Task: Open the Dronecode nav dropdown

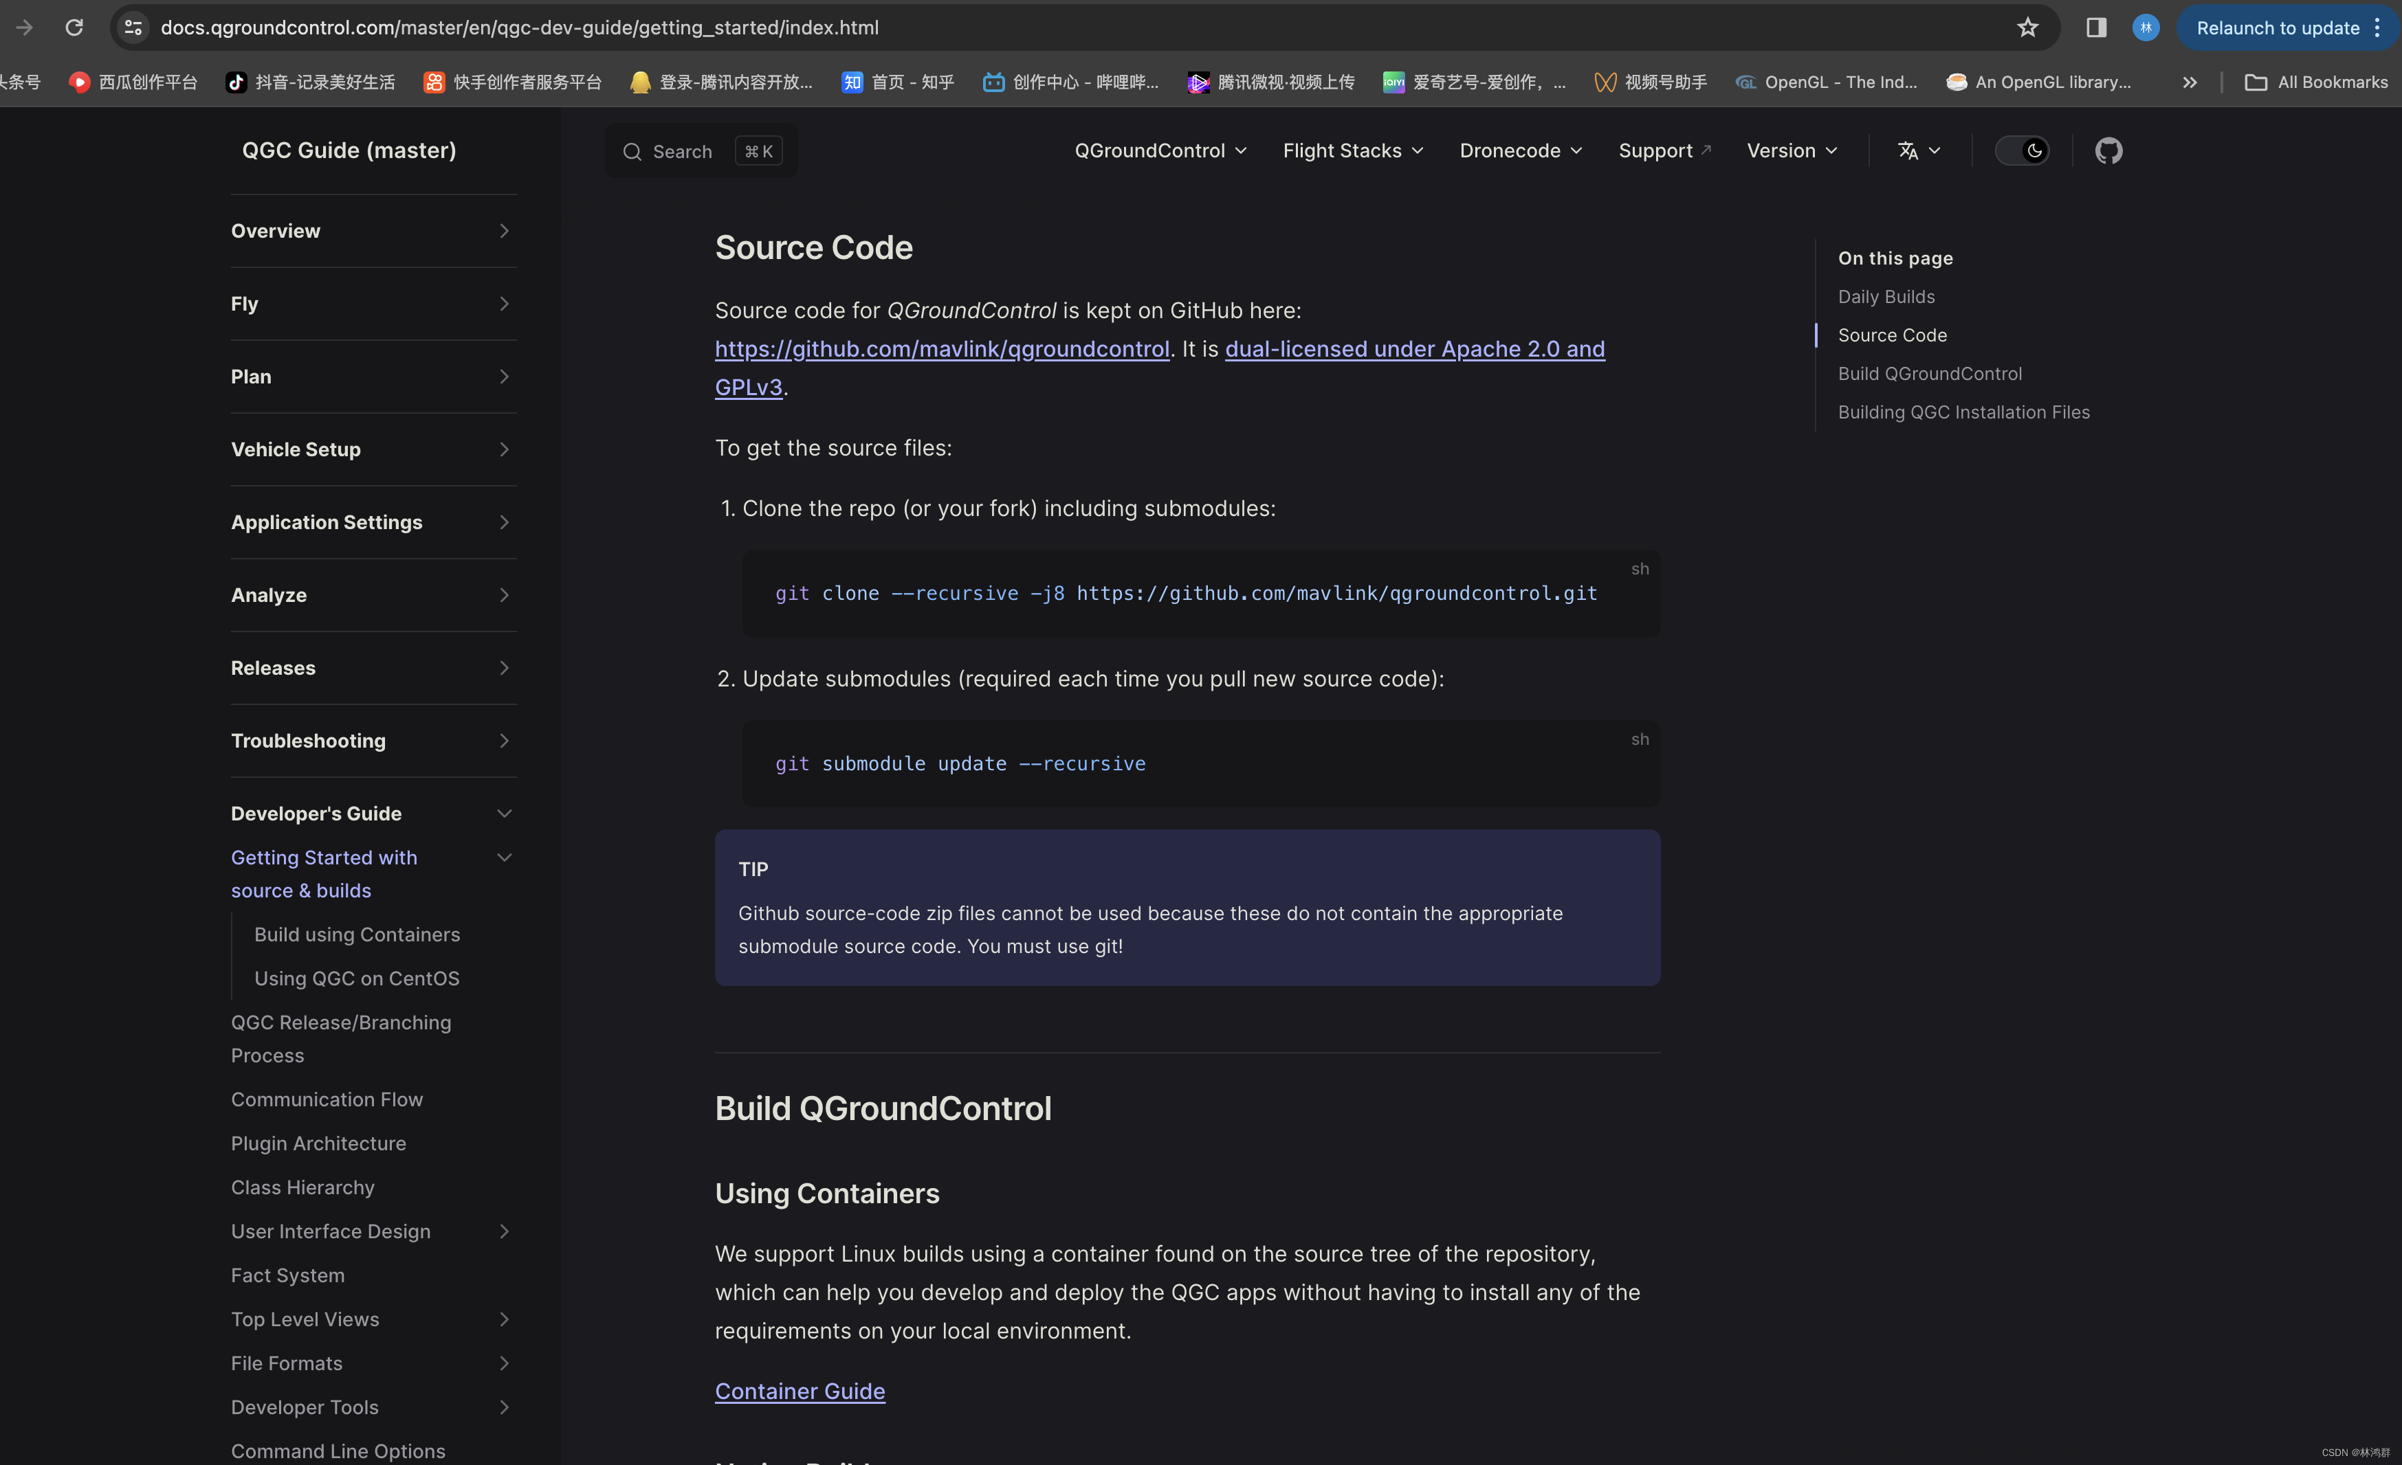Action: tap(1521, 151)
